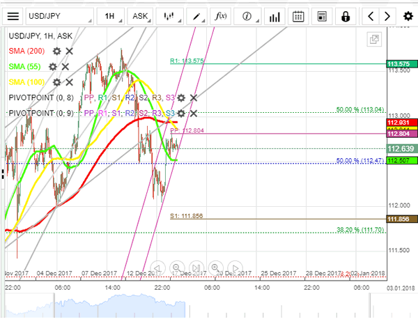This screenshot has height=319, width=418.
Task: Toggle the chart lock icon
Action: tap(346, 15)
